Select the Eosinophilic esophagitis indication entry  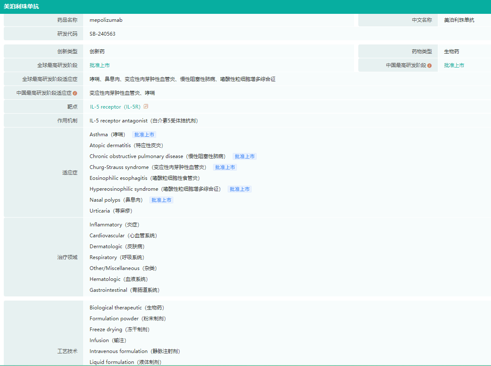[x=144, y=178]
